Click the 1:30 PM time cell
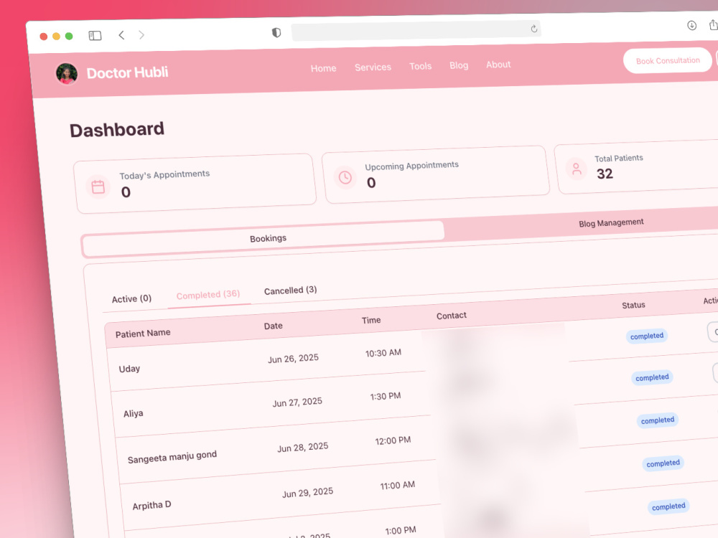 385,396
